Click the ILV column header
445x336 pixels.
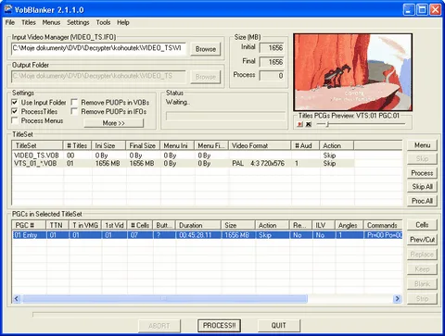point(324,225)
